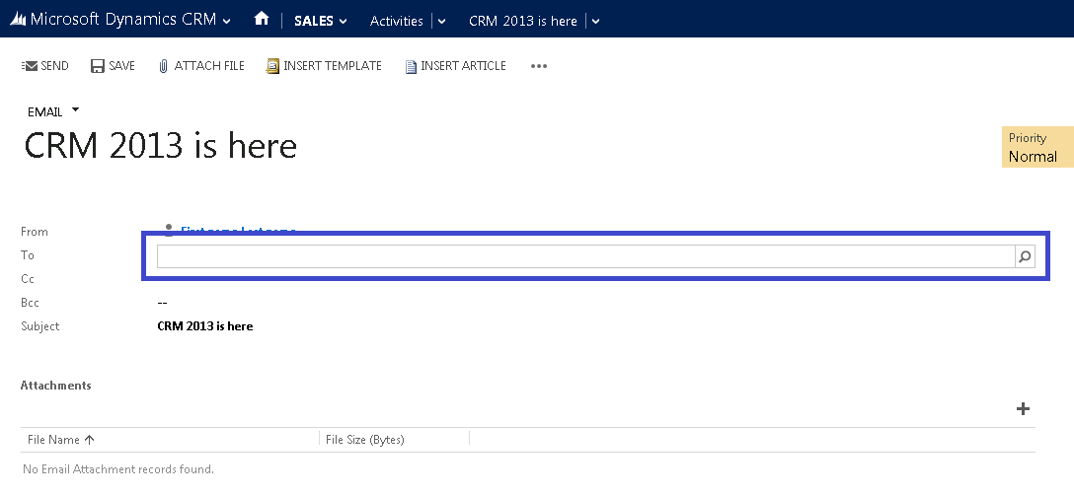
Task: Expand the CRM 2013 is here breadcrumb dropdown
Action: click(595, 21)
